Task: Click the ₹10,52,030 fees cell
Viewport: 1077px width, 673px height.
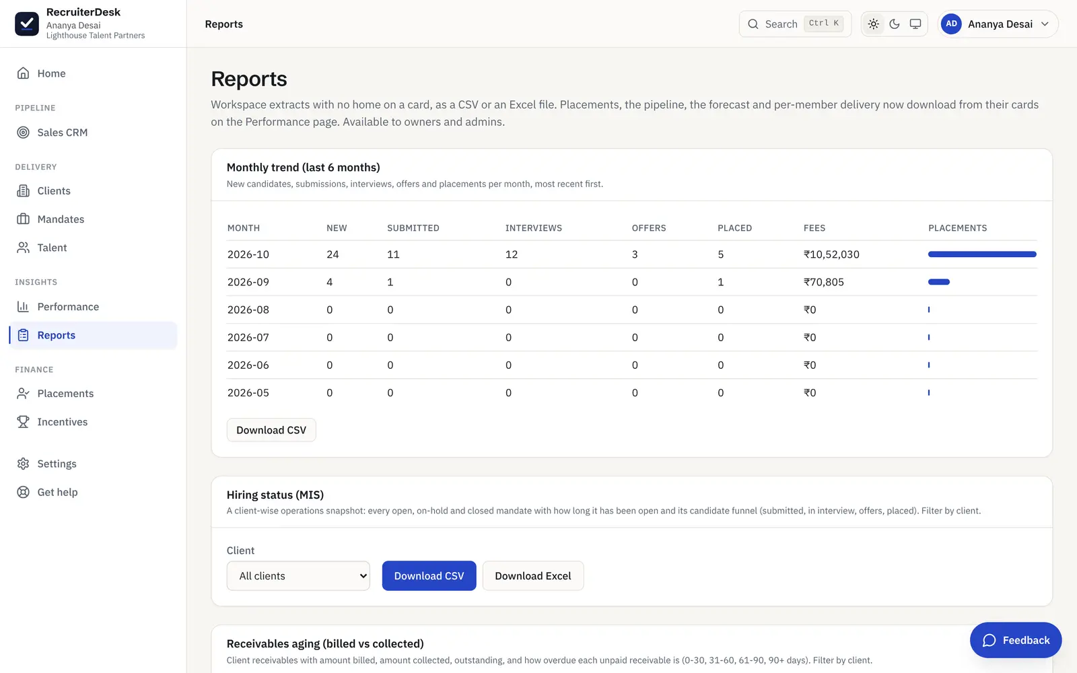Action: (x=831, y=254)
